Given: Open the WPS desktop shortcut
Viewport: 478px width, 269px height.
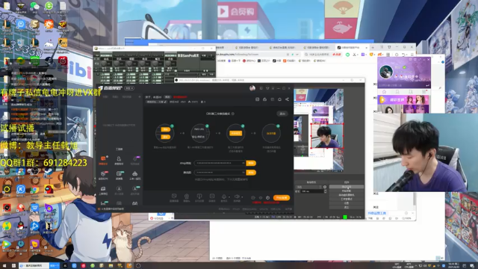Looking at the screenshot, I should click(x=34, y=208).
